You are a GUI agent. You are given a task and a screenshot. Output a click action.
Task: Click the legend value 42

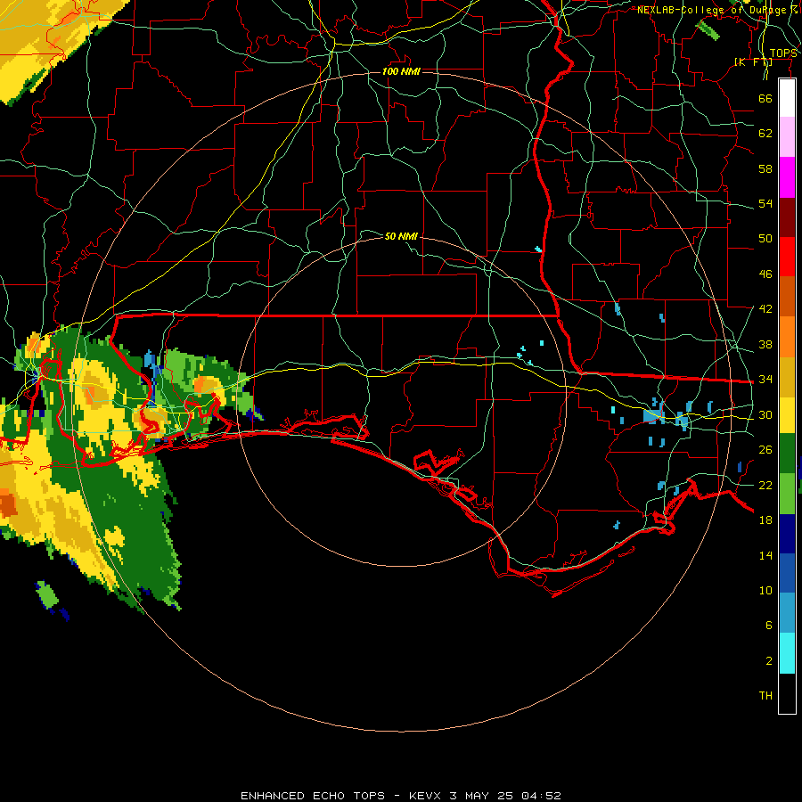[765, 308]
